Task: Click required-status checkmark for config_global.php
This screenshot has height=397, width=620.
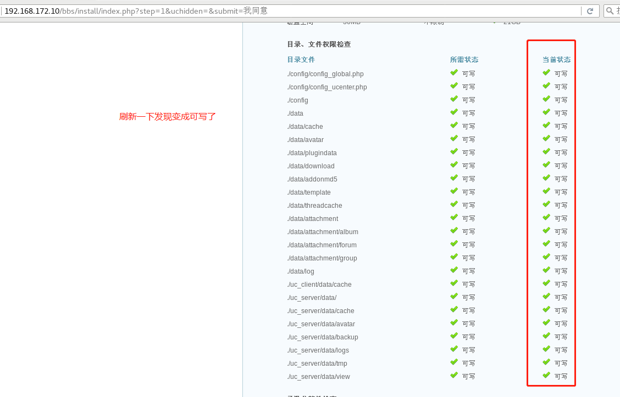Action: pos(454,72)
